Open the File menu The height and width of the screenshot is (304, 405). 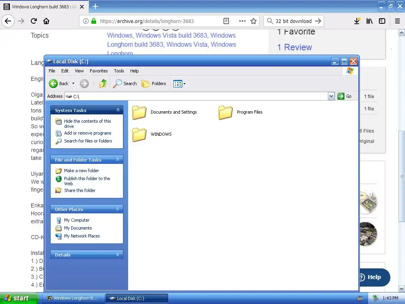(52, 71)
